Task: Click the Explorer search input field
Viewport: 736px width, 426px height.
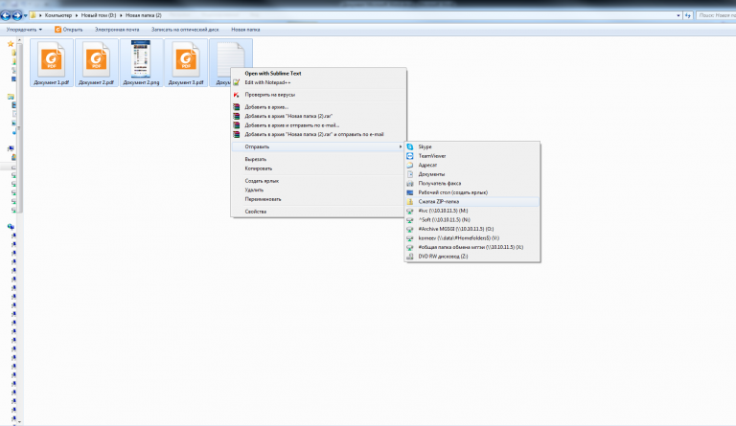Action: 714,16
